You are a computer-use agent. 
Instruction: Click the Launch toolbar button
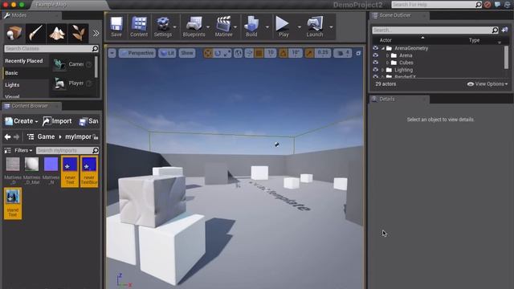point(314,26)
